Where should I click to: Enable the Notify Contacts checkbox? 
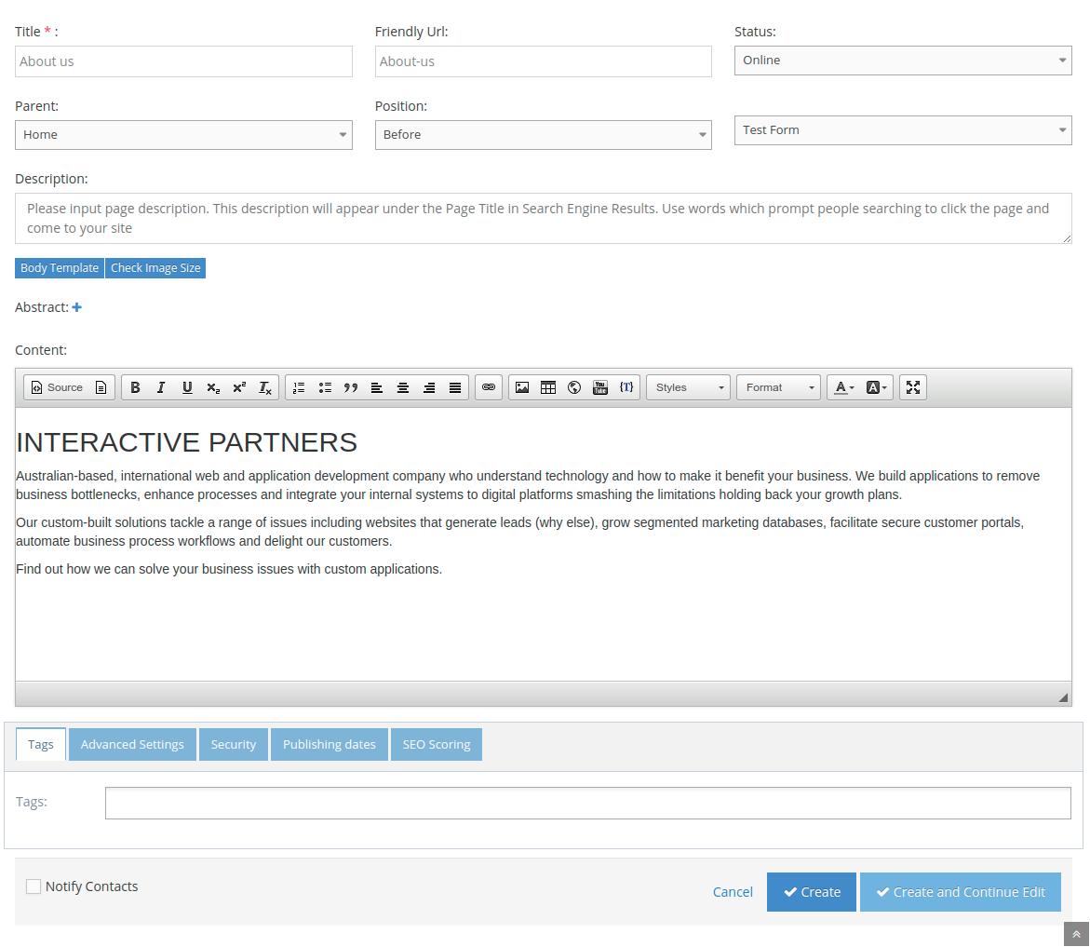point(34,886)
